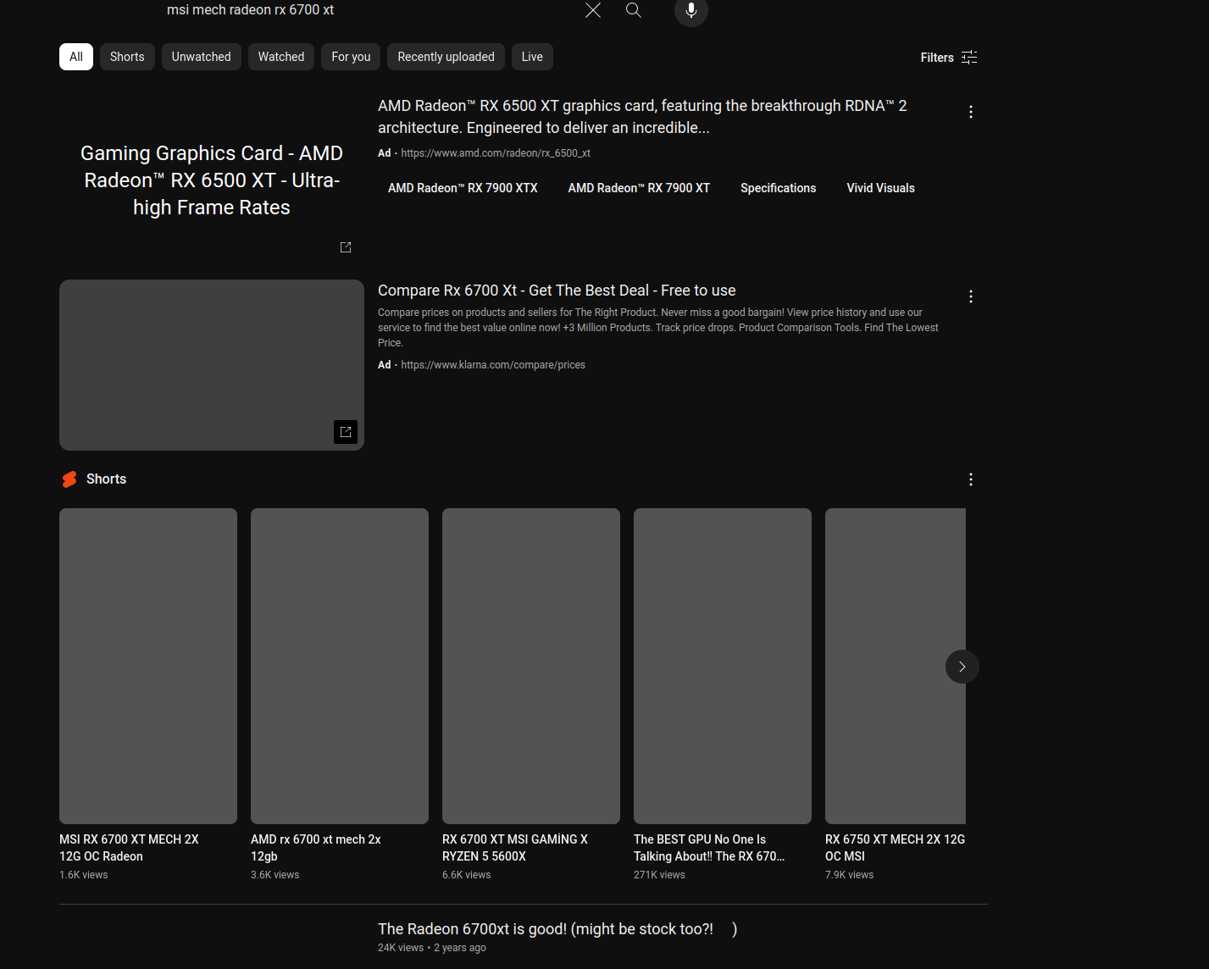1209x969 pixels.
Task: Open the AMD Radeon RX 7900 XTX link
Action: pos(463,188)
